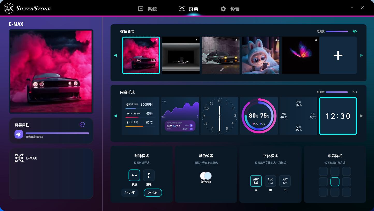The image size is (374, 211).
Task: Rotate the screen 90 degrees
Action: click(x=82, y=125)
